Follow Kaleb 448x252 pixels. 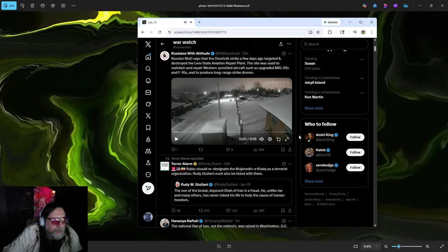coord(355,152)
